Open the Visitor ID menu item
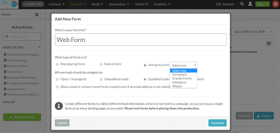The width and height of the screenshot is (280, 133). click(x=141, y=4)
